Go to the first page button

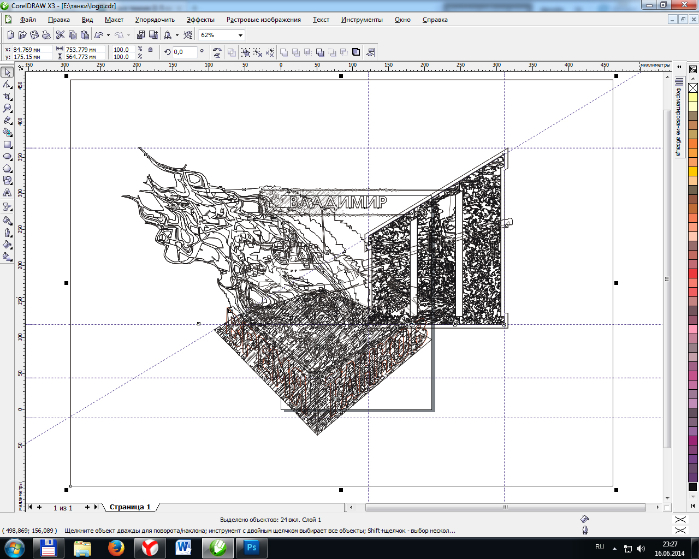[30, 507]
